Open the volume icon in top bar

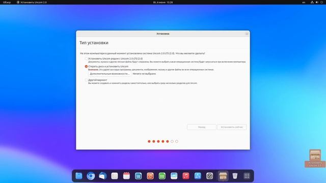(x=317, y=2)
